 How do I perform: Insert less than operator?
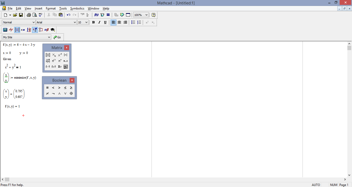53,88
